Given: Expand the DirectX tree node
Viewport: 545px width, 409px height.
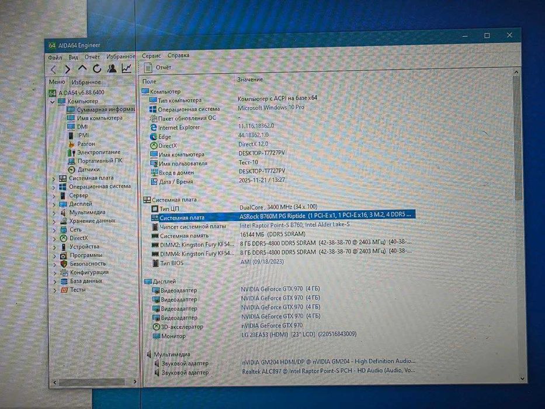Looking at the screenshot, I should (x=54, y=239).
